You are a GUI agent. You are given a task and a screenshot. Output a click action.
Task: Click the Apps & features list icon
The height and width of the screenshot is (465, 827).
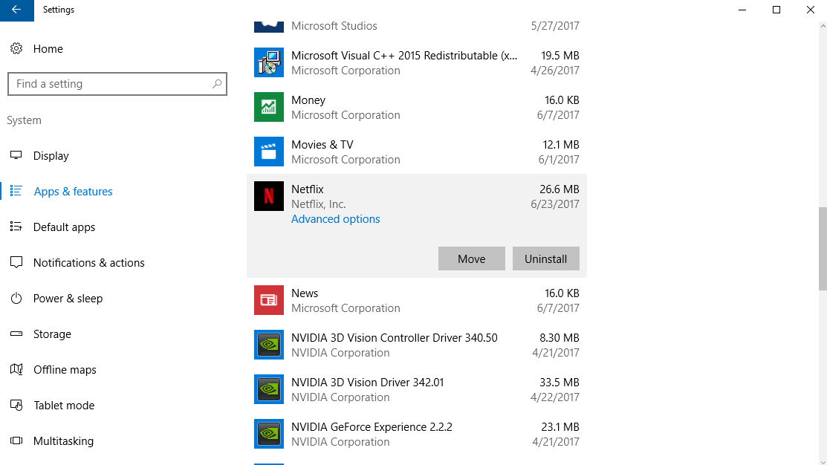[x=16, y=191]
